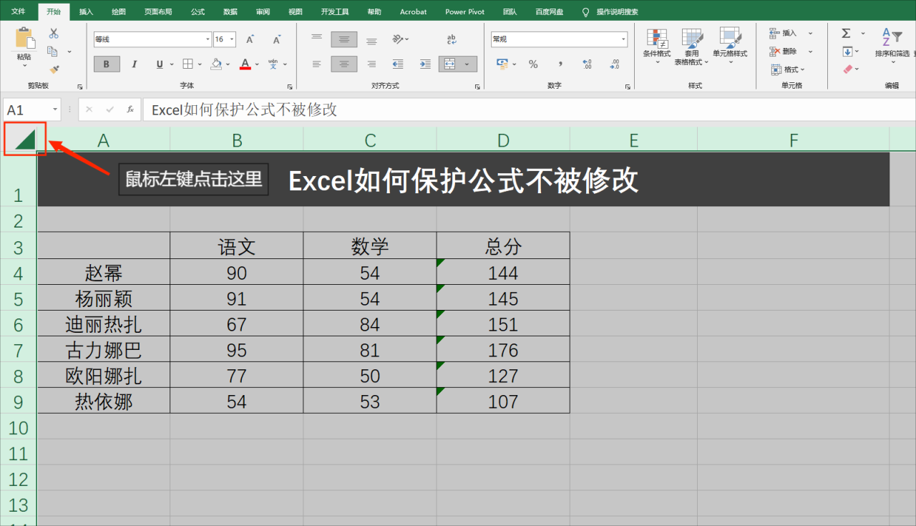916x526 pixels.
Task: Click the fill color paint bucket
Action: click(215, 64)
